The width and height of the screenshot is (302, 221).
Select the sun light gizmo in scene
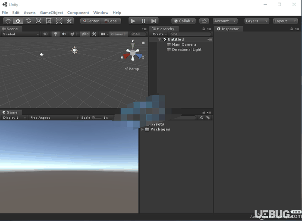[74, 51]
